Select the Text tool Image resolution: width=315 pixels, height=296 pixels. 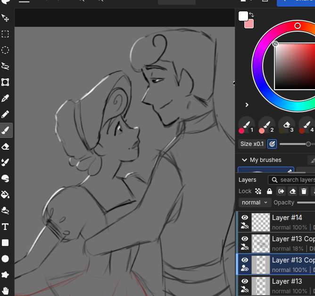coord(5,227)
